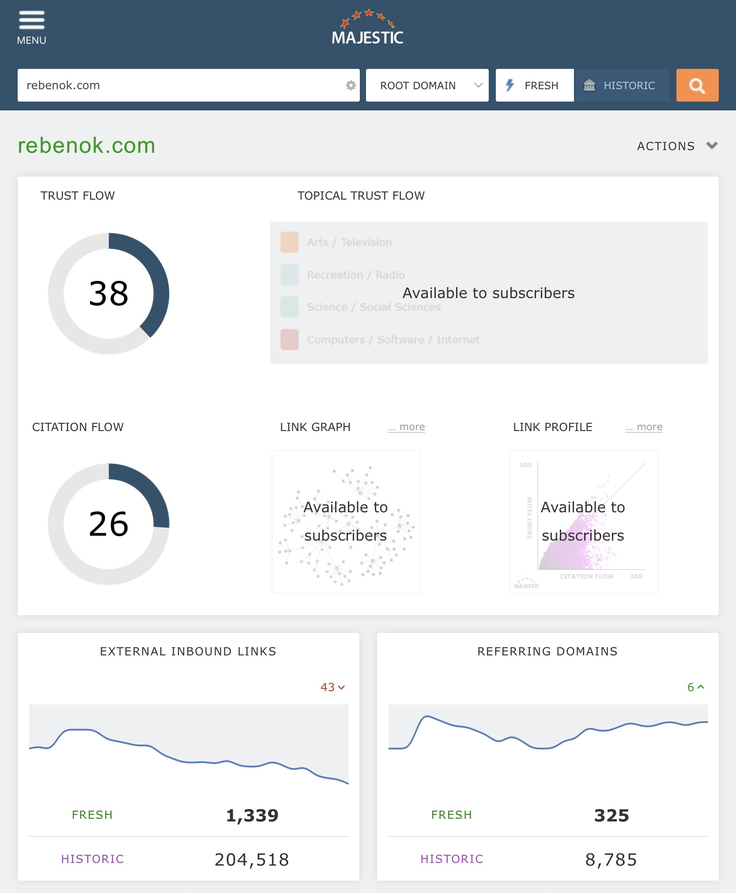Click FRESH label under Referring Domains
Viewport: 736px width, 893px height.
pos(452,815)
